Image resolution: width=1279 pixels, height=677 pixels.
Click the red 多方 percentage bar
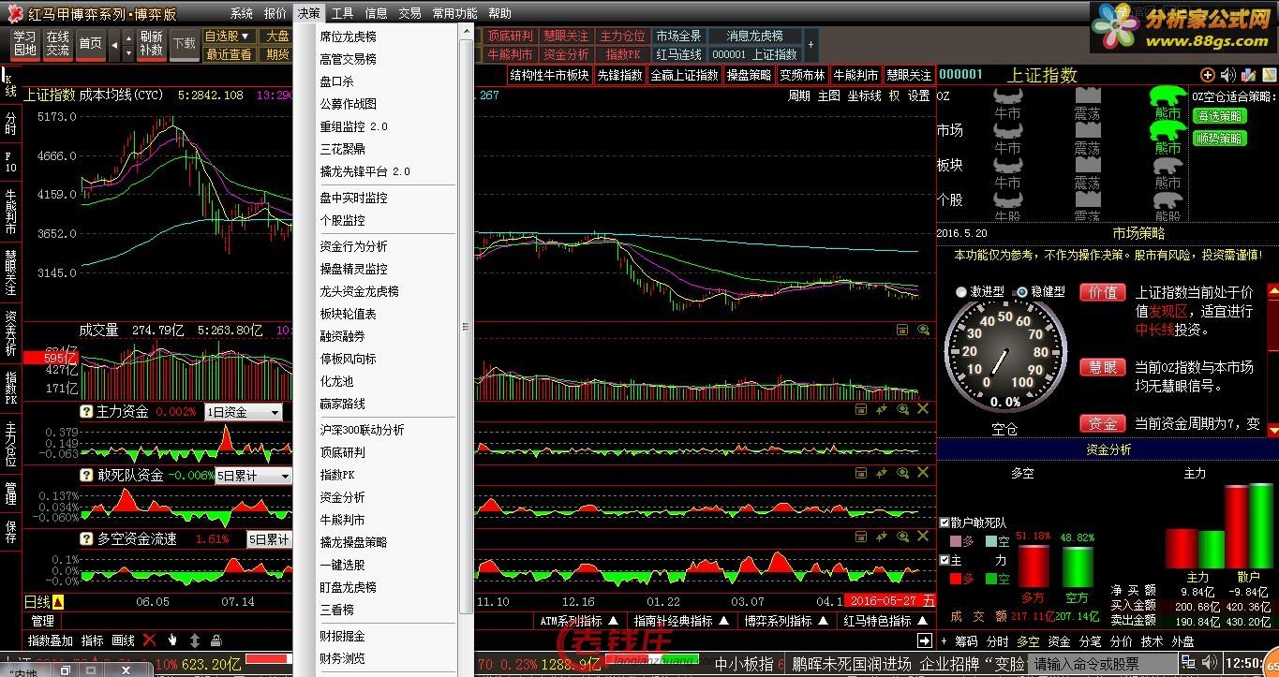click(x=1034, y=567)
